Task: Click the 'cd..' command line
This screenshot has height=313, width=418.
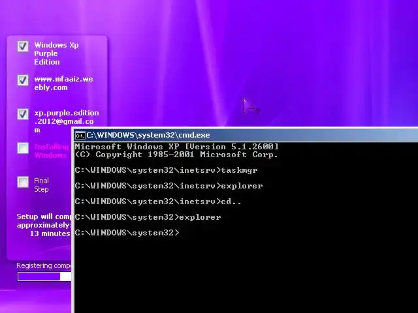Action: point(158,201)
